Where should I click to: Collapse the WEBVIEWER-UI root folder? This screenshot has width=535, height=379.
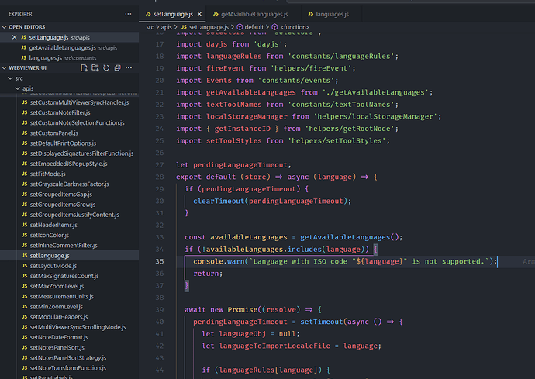5,68
